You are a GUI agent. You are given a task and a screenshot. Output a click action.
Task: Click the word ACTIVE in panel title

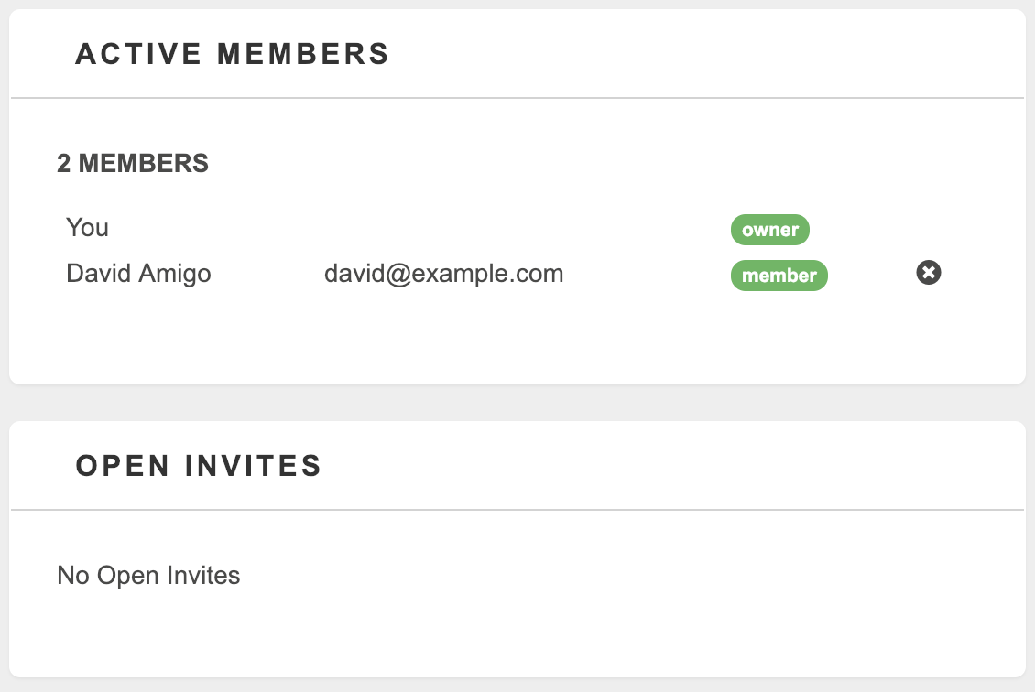tap(138, 54)
